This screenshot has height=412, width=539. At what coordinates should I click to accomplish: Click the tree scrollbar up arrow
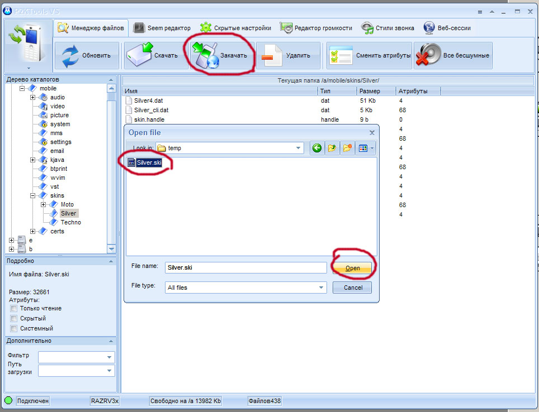111,88
